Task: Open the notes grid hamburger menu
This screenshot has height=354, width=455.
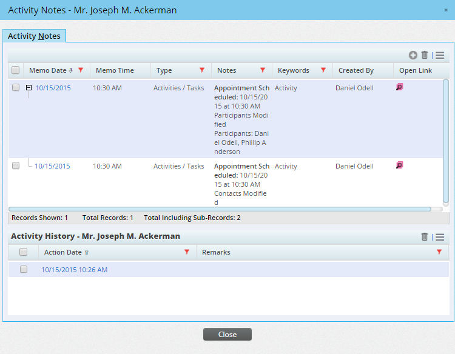Action: (x=440, y=55)
